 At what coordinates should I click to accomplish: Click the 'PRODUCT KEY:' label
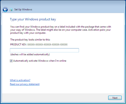click(x=19, y=45)
